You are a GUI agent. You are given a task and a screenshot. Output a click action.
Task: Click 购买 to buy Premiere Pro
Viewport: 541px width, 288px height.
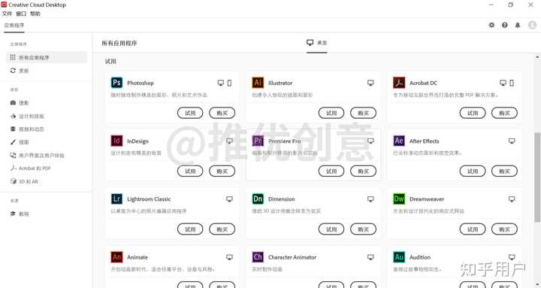364,171
